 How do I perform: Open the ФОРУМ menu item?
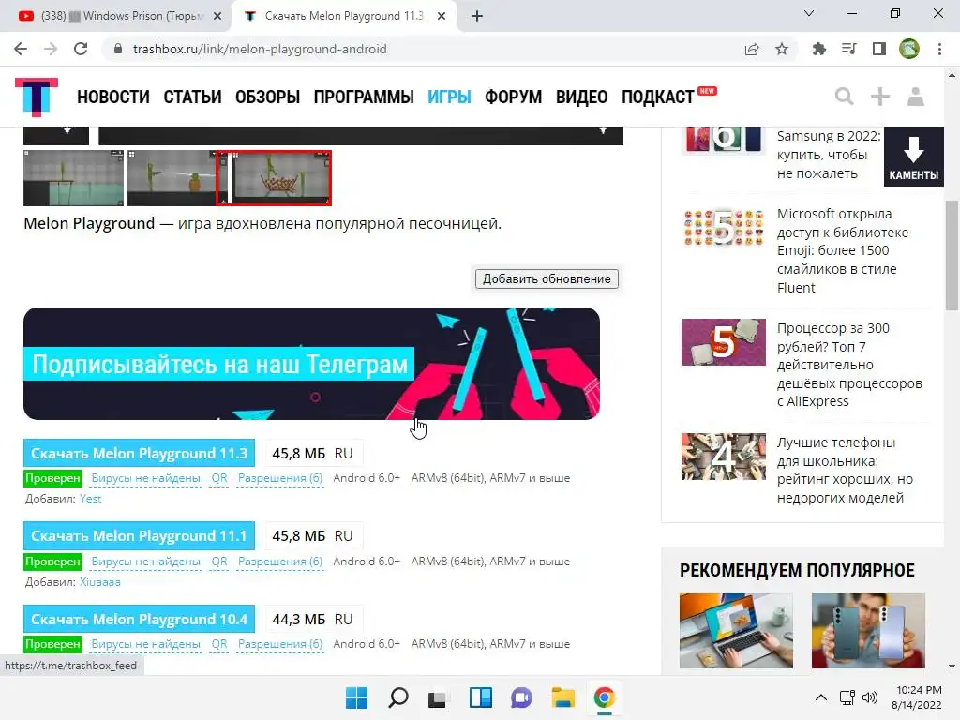(513, 97)
